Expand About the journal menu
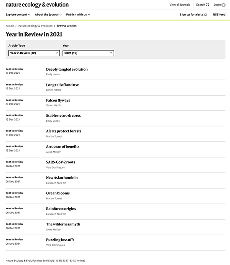This screenshot has height=265, width=230. point(48,15)
